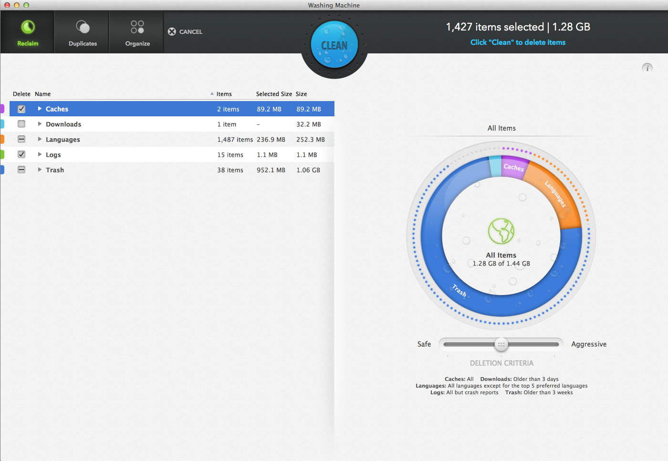Open the info button
The height and width of the screenshot is (461, 668).
pyautogui.click(x=647, y=68)
